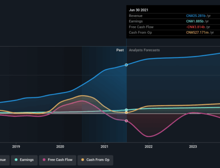Screen dimensions: 220x168
Task: Click the 2022 axis label
Action: (x=149, y=147)
